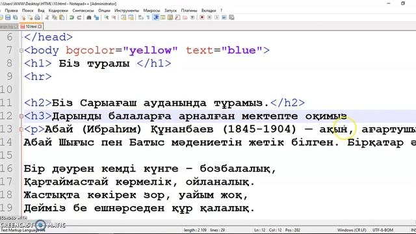Toggle word wrap toolbar button
Image resolution: width=416 pixels, height=234 pixels.
click(141, 18)
